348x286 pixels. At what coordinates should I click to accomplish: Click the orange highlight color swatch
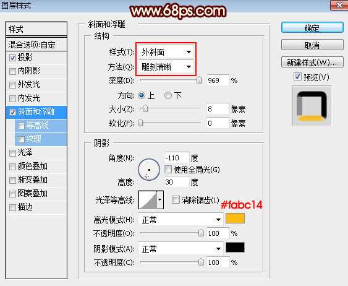236,219
